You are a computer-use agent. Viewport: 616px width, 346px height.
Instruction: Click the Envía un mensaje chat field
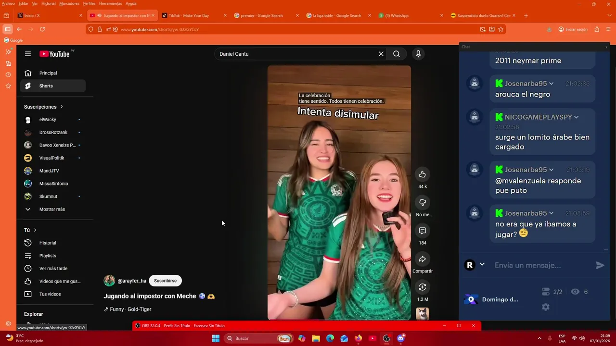point(542,265)
